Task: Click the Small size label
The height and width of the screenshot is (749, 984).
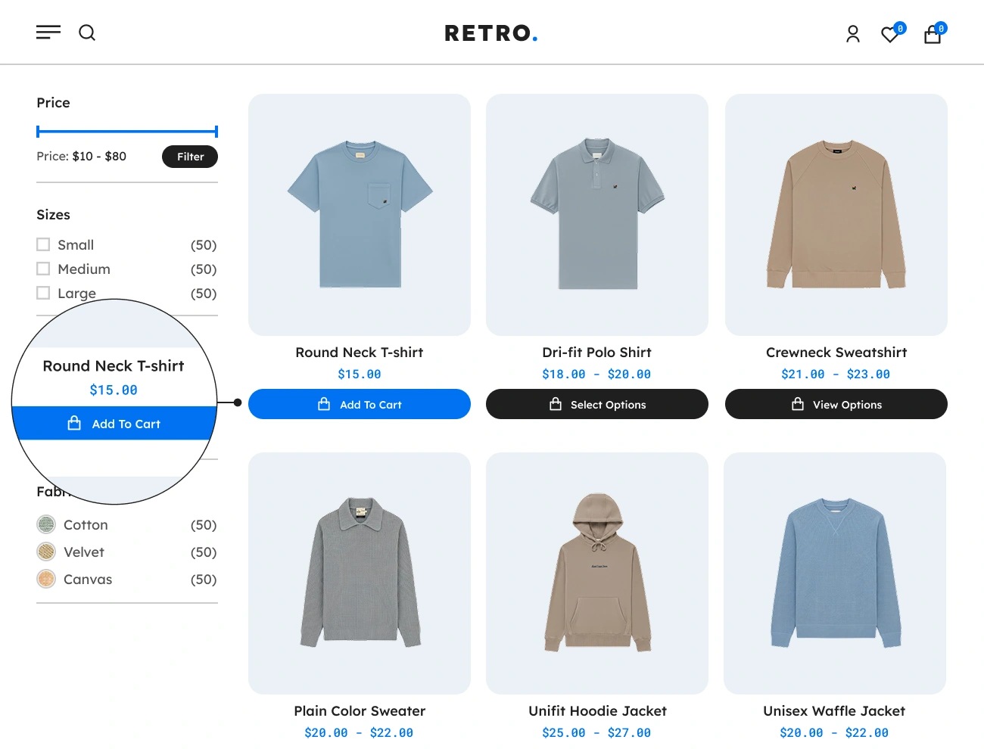Action: click(76, 245)
